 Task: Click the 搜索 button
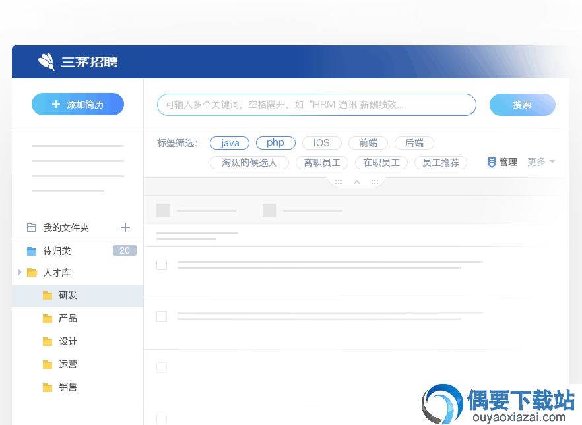tap(522, 105)
